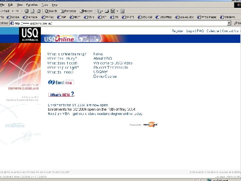Open the Welcome to USQ Video link
This screenshot has height=181, width=241.
coord(113,63)
